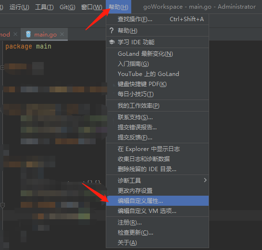Switch to the main.go editor tab
This screenshot has height=250, width=262.
[x=44, y=35]
